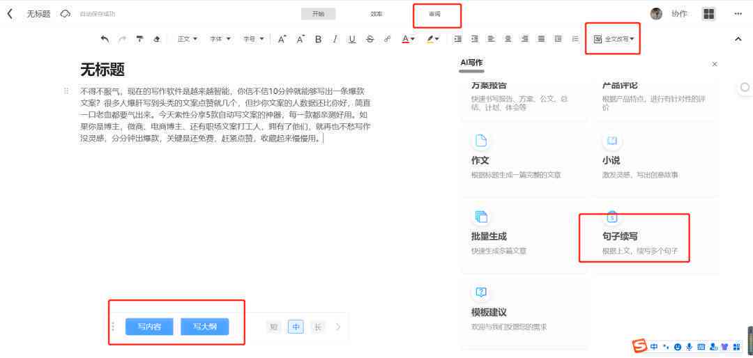This screenshot has width=753, height=358.
Task: Open the highlight color dropdown arrow
Action: point(437,39)
